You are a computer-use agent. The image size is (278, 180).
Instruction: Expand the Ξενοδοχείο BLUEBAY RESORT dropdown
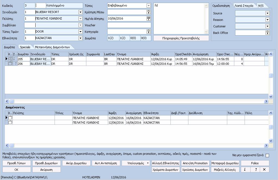coord(80,12)
